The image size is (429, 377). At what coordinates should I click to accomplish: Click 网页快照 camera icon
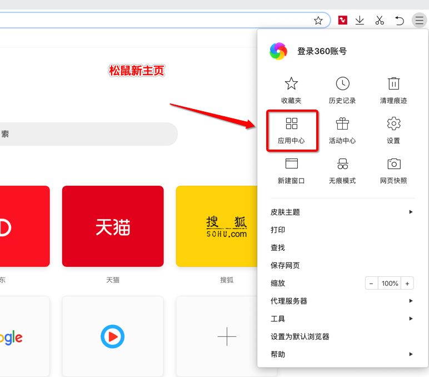click(x=394, y=163)
